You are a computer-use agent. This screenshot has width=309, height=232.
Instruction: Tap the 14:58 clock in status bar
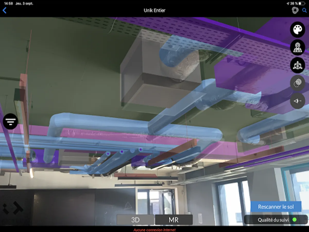[8, 3]
